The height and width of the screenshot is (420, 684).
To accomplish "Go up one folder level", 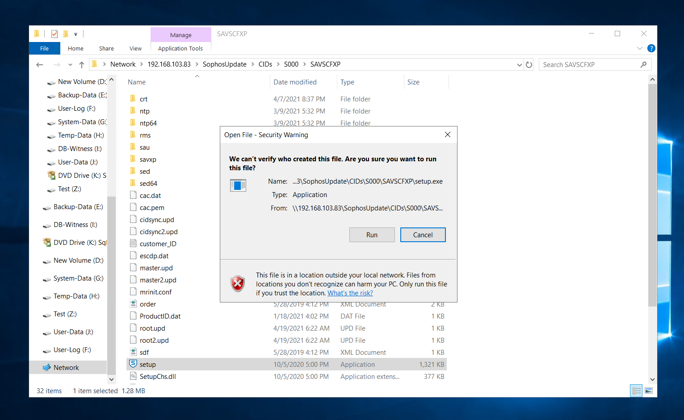I will (x=82, y=65).
